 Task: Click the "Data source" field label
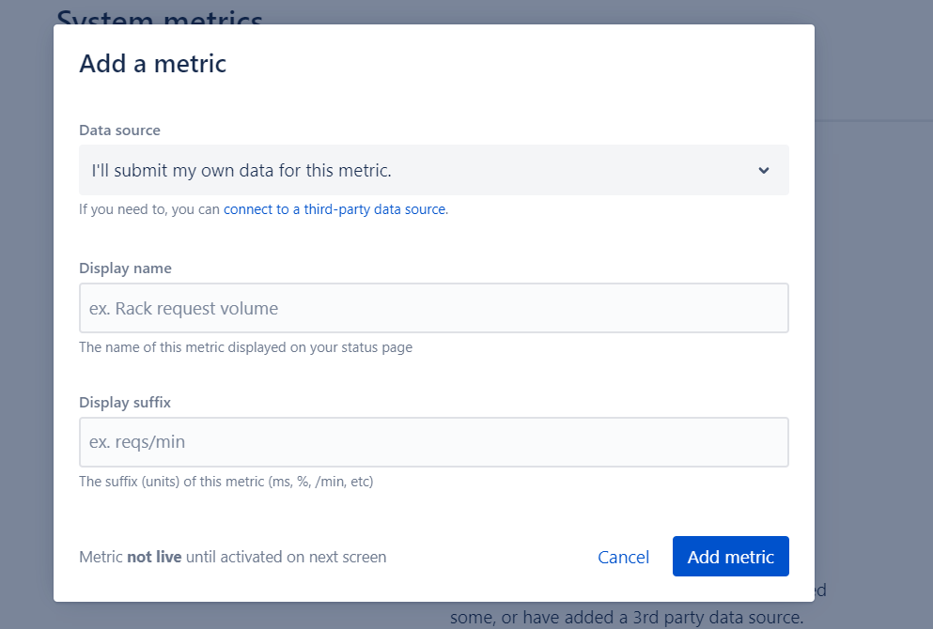[x=119, y=130]
